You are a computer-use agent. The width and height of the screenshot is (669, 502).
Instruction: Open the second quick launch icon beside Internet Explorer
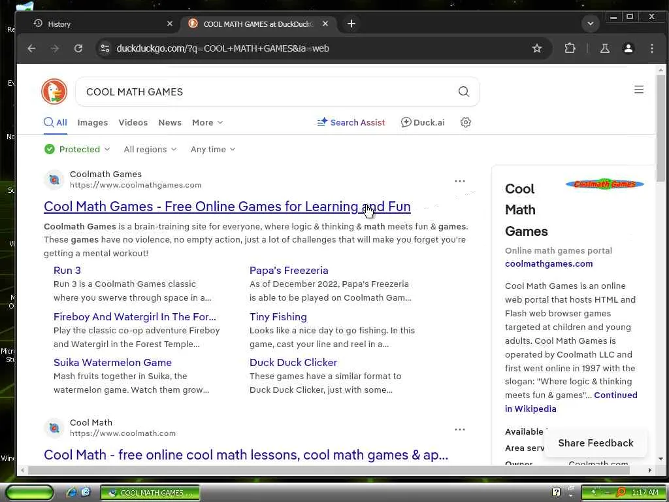pos(86,492)
